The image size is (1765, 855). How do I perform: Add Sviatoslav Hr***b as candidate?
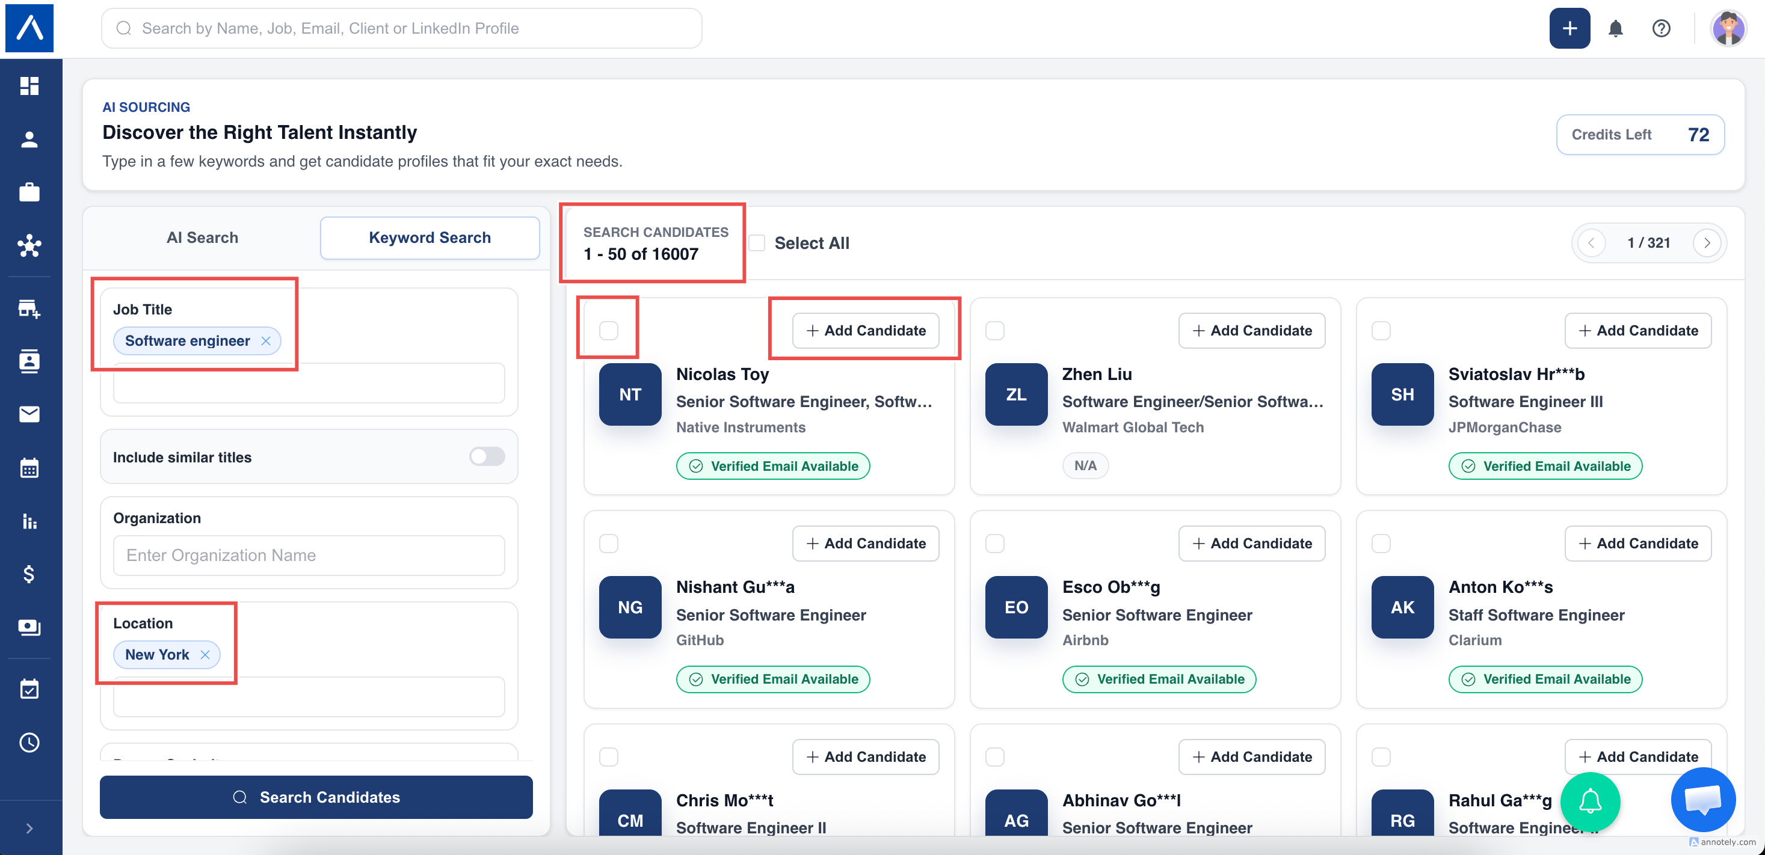point(1637,330)
